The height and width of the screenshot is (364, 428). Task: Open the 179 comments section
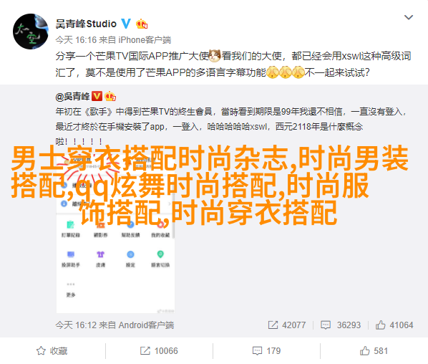click(x=266, y=350)
